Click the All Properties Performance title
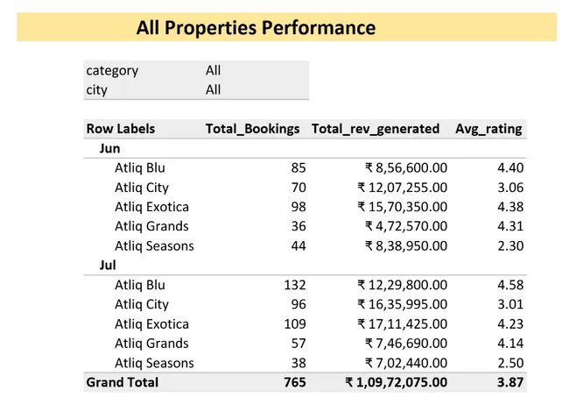This screenshot has width=569, height=412. click(x=256, y=27)
